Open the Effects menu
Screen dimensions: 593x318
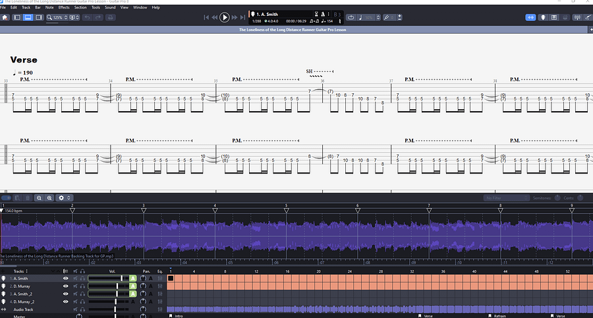coord(64,7)
